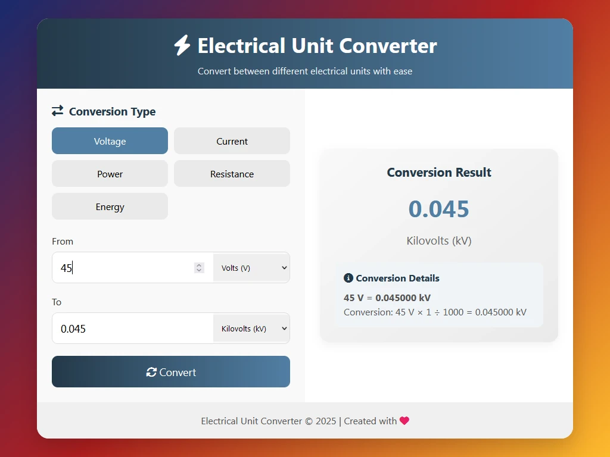
Task: Select the Current conversion type
Action: 232,141
